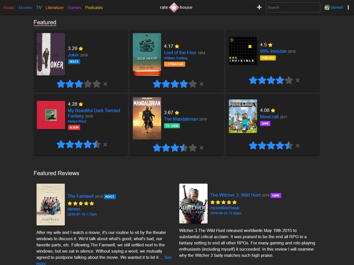Viewport: 354px width, 265px height.
Task: Go to the TV category
Action: click(39, 8)
